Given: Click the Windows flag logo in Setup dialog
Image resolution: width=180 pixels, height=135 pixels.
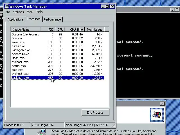Looking at the screenshot, I should pyautogui.click(x=157, y=115).
